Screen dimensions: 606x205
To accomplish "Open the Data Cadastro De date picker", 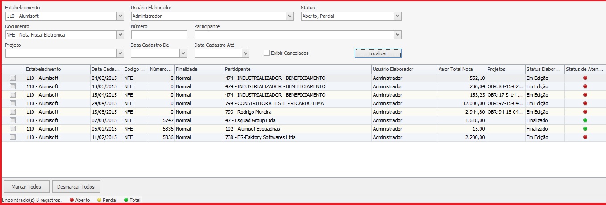I will tap(183, 53).
